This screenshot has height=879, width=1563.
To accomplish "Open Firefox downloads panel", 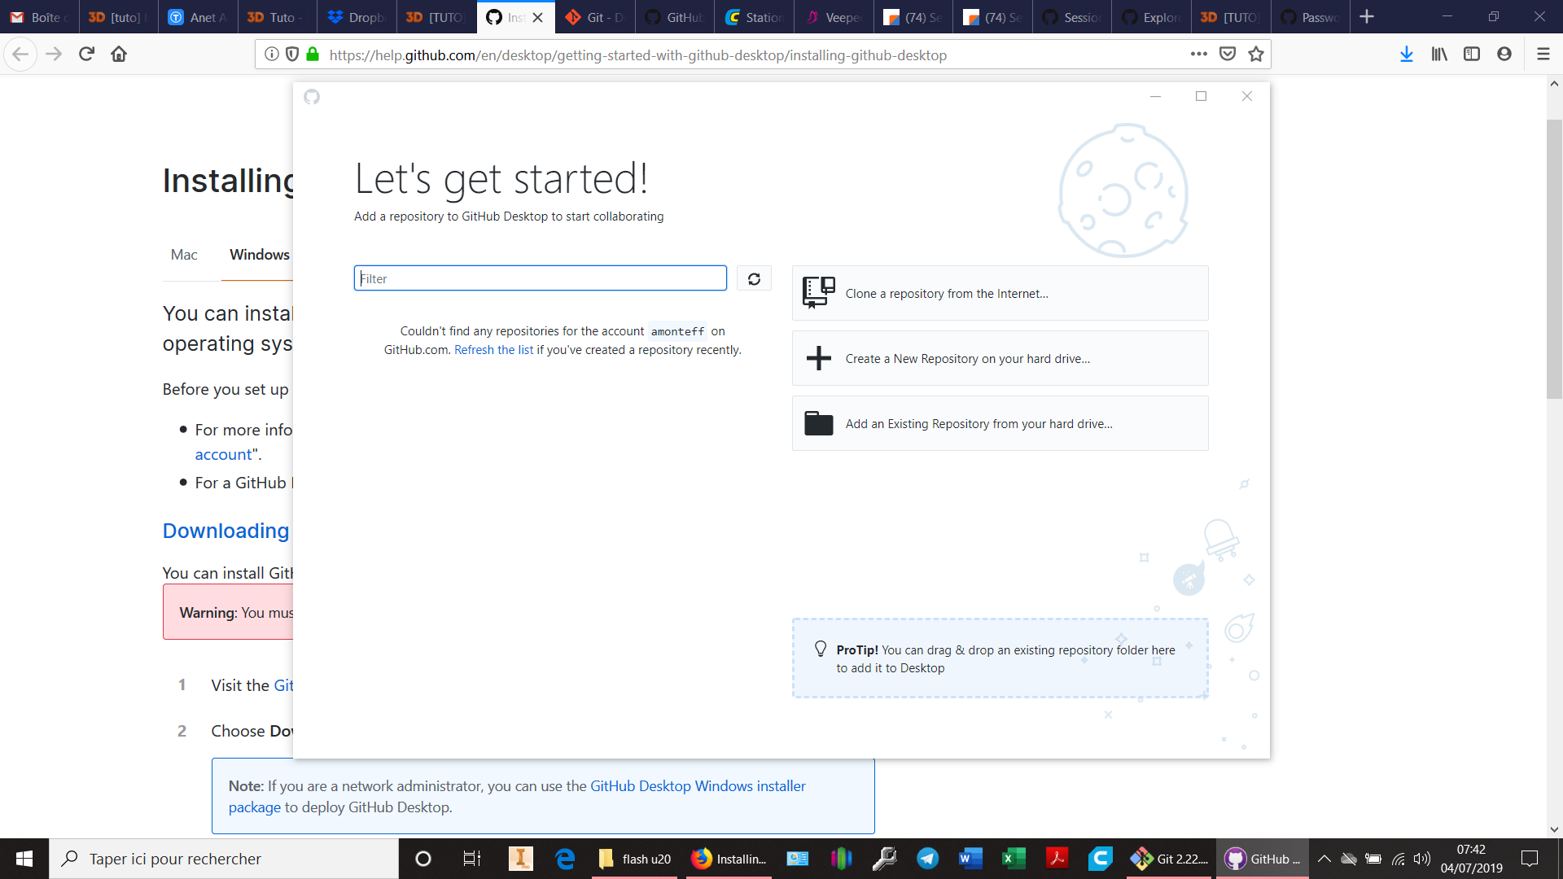I will click(1406, 55).
